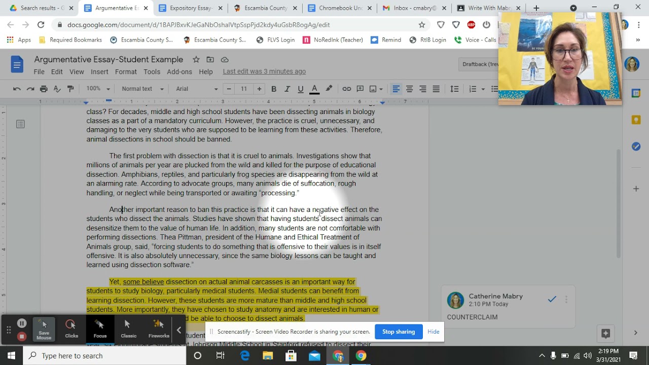Open the Normal text style dropdown
The image size is (649, 365).
click(142, 89)
